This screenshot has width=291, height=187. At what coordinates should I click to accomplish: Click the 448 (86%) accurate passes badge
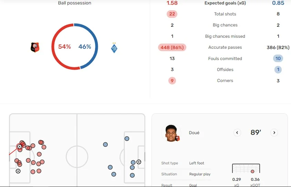[x=172, y=47]
